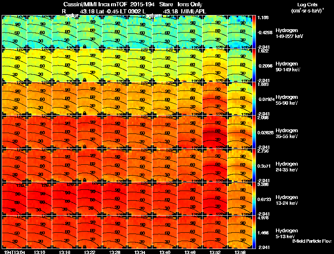
Task: Click the 1.883 color scale maximum value
Action: pyautogui.click(x=263, y=84)
